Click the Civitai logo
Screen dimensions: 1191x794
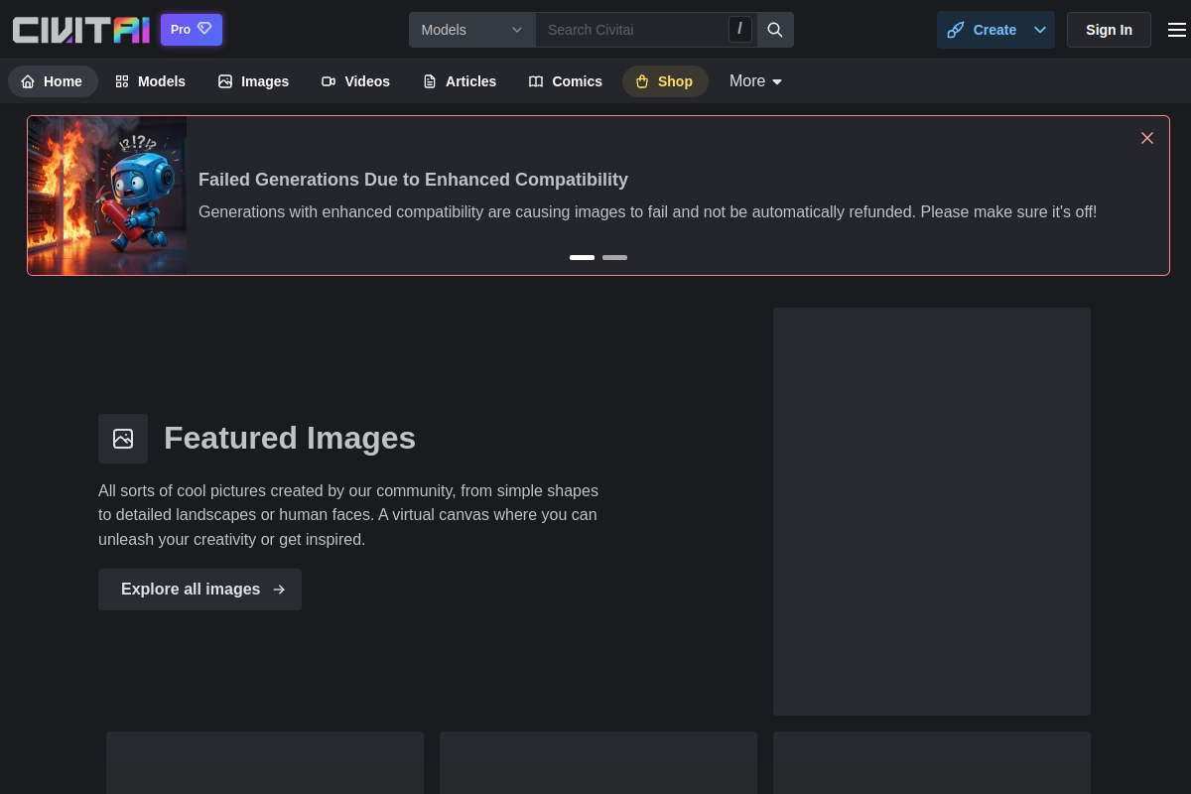(x=81, y=30)
